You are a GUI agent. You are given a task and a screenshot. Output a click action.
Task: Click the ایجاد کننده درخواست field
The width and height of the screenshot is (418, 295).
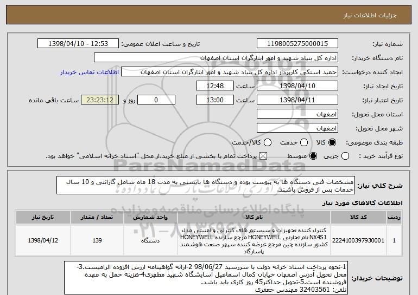[x=230, y=72]
